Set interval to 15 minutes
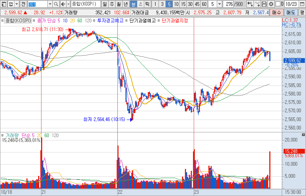 tap(183, 4)
